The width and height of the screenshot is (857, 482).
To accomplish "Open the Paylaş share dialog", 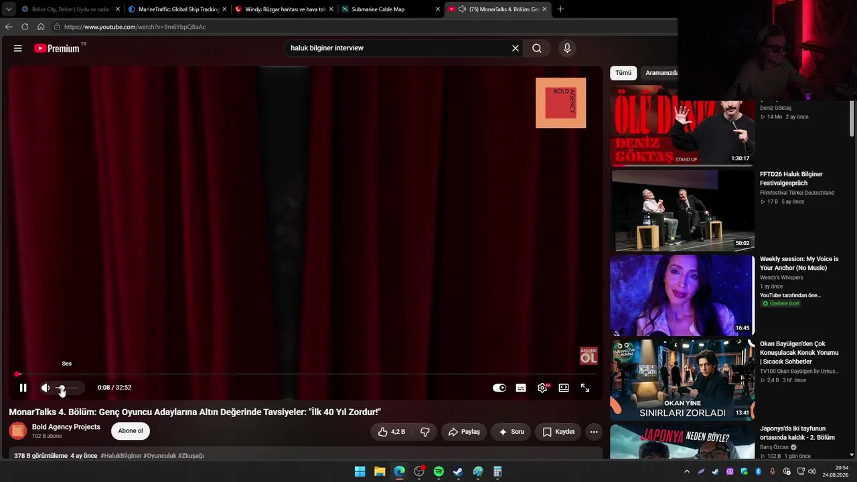I will tap(464, 432).
